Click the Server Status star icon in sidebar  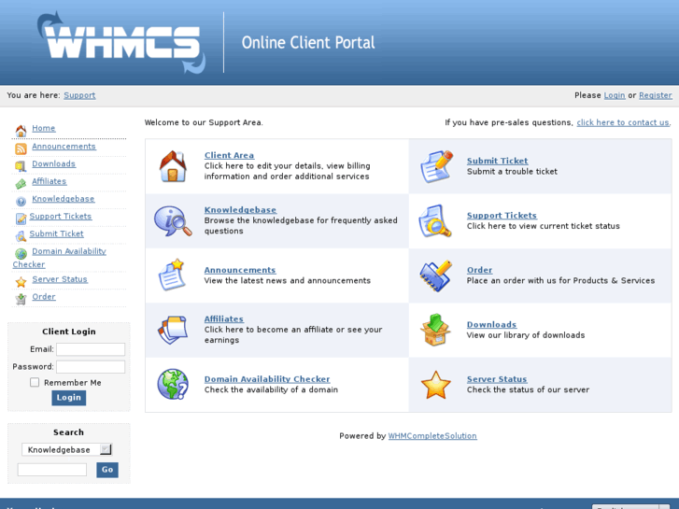[x=21, y=282]
